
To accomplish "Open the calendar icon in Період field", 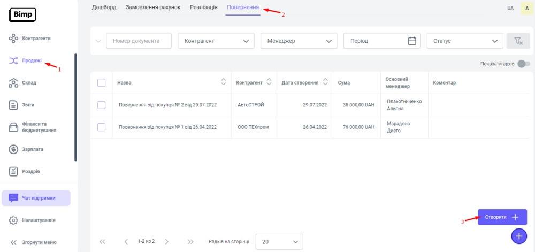I will click(x=412, y=41).
